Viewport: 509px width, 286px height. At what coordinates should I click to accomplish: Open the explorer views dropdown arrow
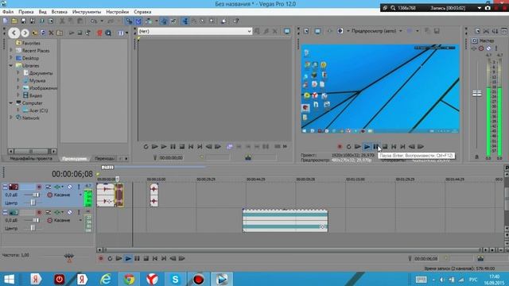point(127,33)
